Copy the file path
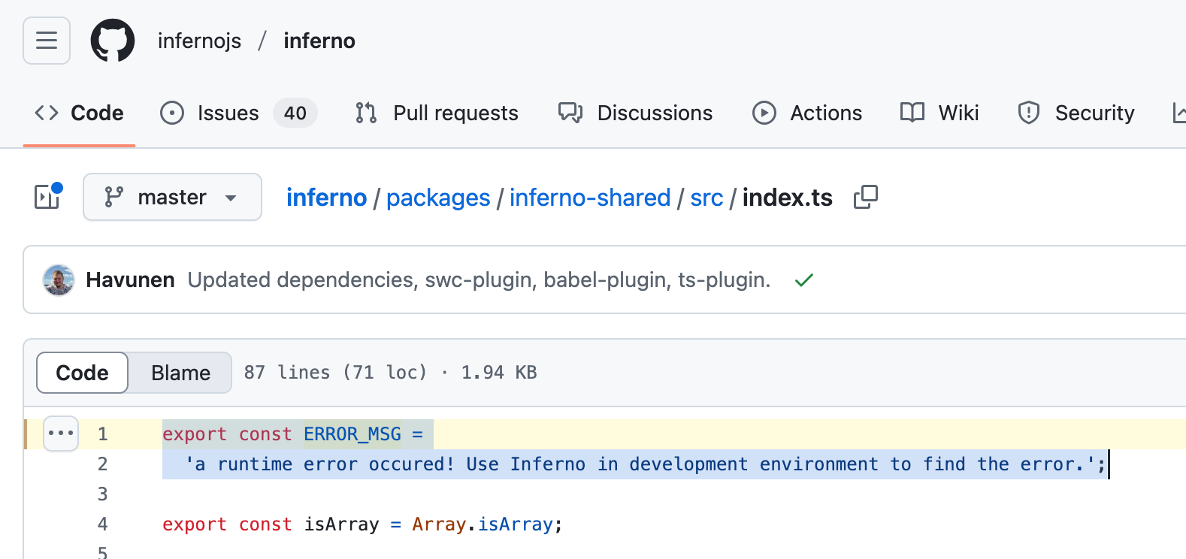 pos(866,197)
